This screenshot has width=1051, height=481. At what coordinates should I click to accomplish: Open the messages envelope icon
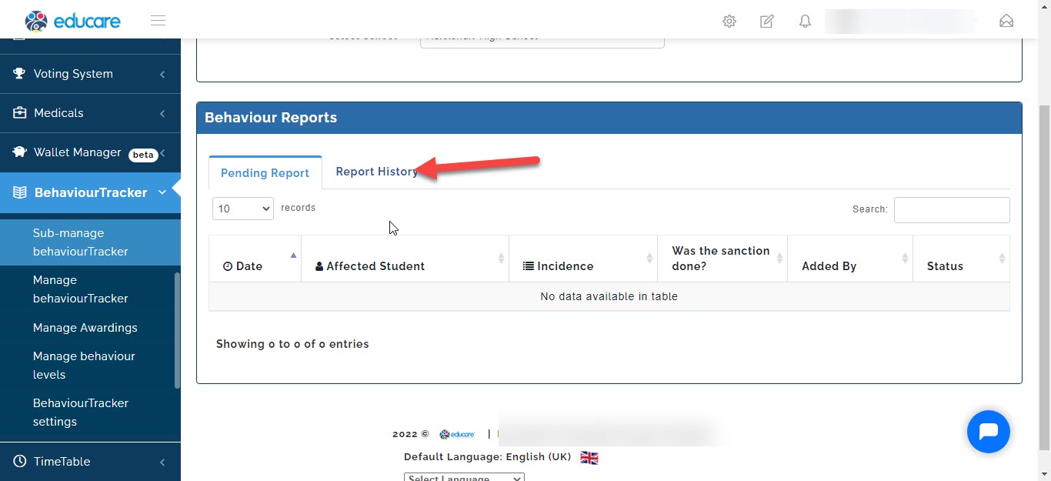[x=1006, y=22]
